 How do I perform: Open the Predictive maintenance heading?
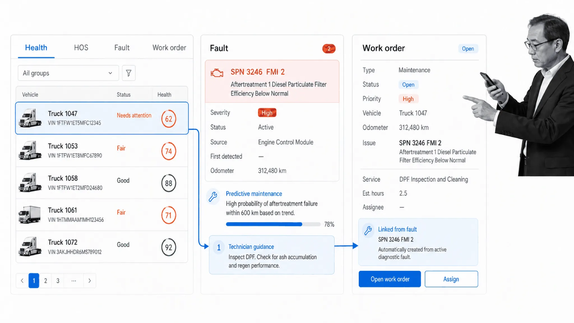tap(254, 194)
